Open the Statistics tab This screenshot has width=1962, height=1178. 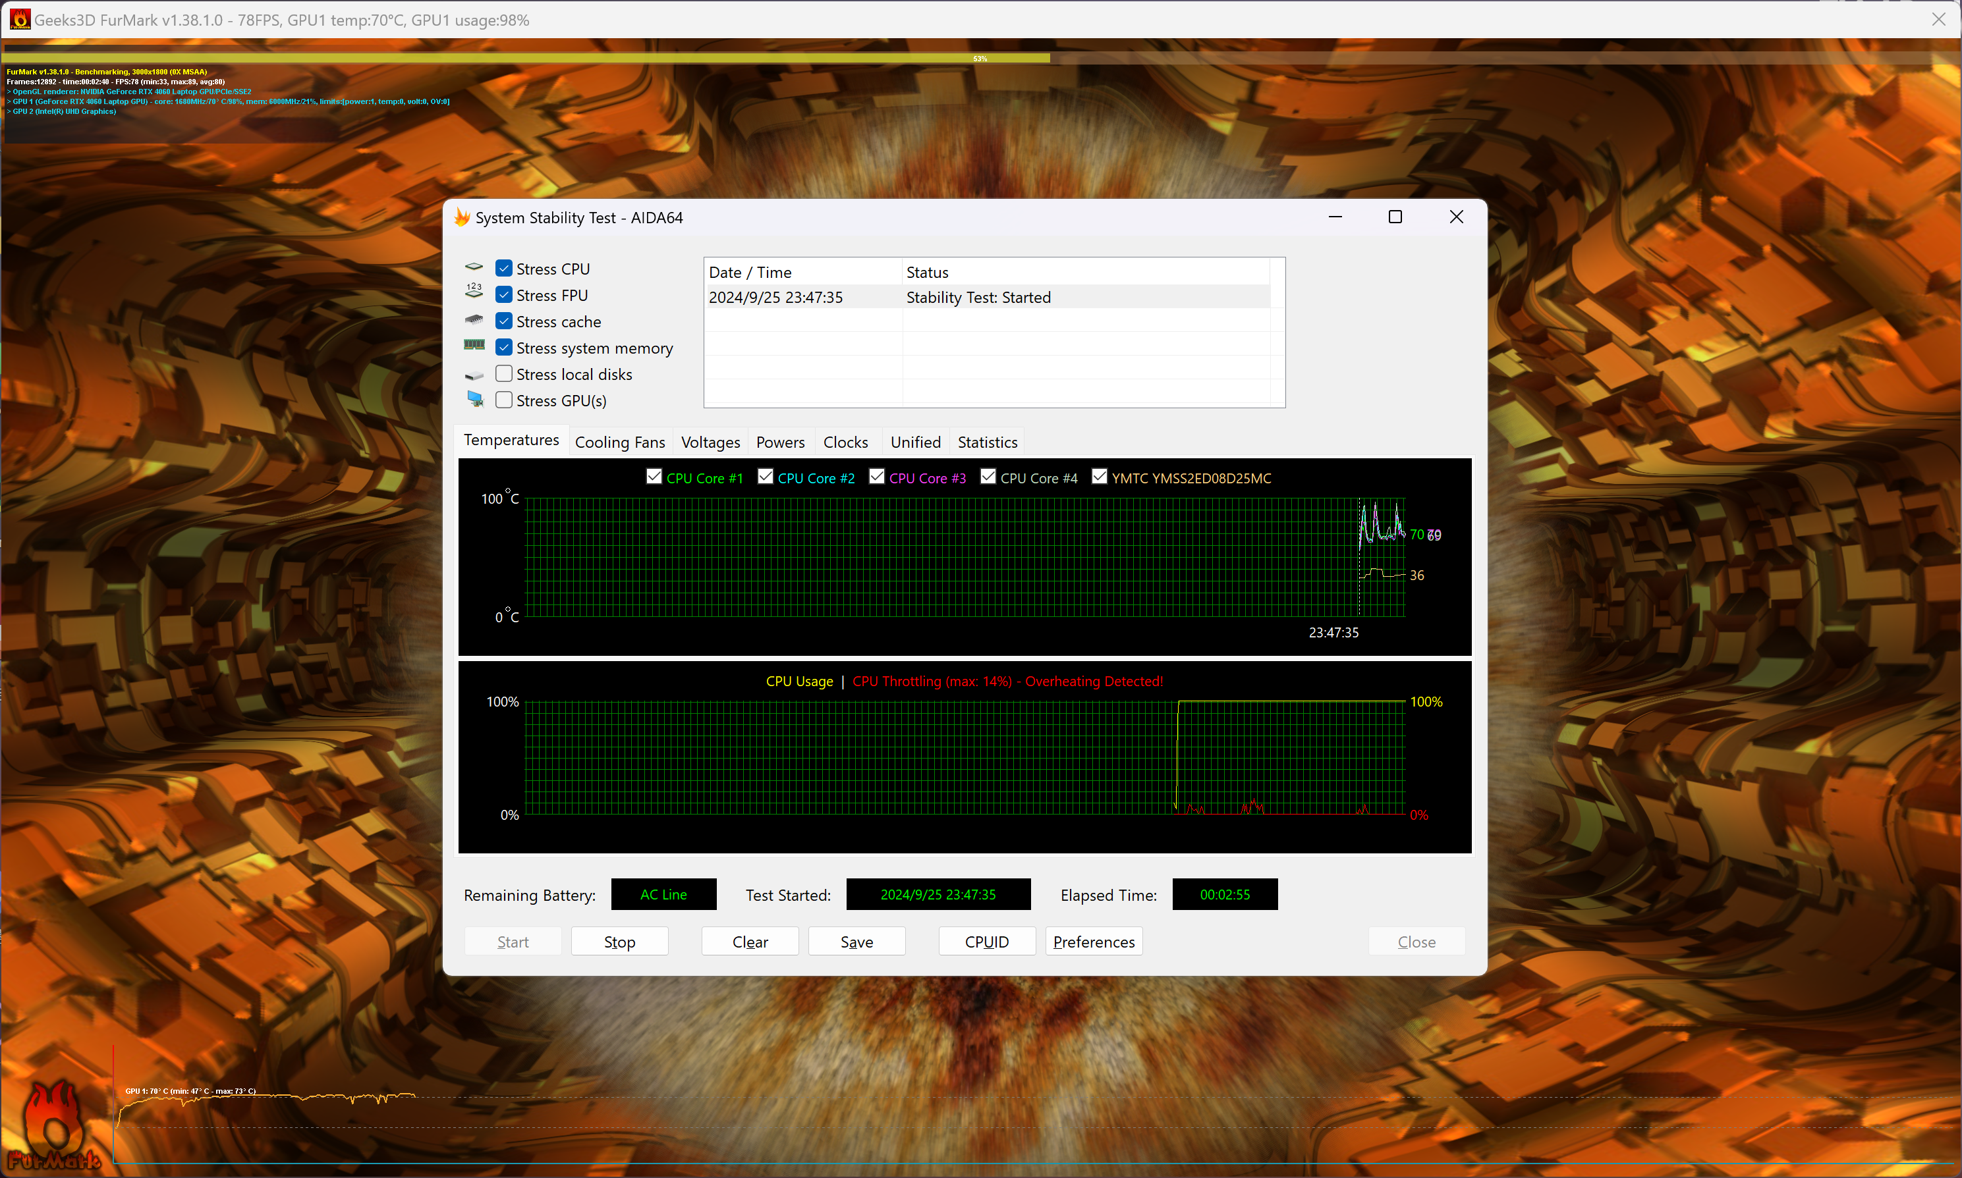[x=987, y=442]
